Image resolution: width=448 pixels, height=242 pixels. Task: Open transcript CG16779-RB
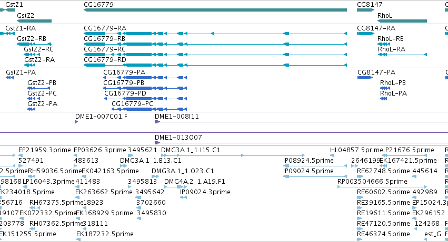(x=104, y=39)
